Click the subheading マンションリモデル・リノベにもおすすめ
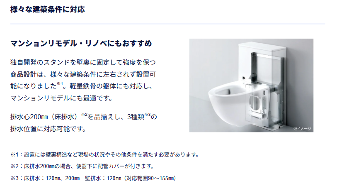The height and width of the screenshot is (191, 339). click(81, 43)
